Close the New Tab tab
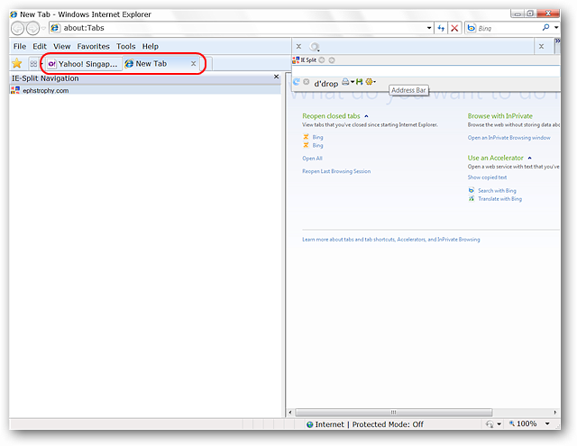The width and height of the screenshot is (577, 446). click(193, 64)
